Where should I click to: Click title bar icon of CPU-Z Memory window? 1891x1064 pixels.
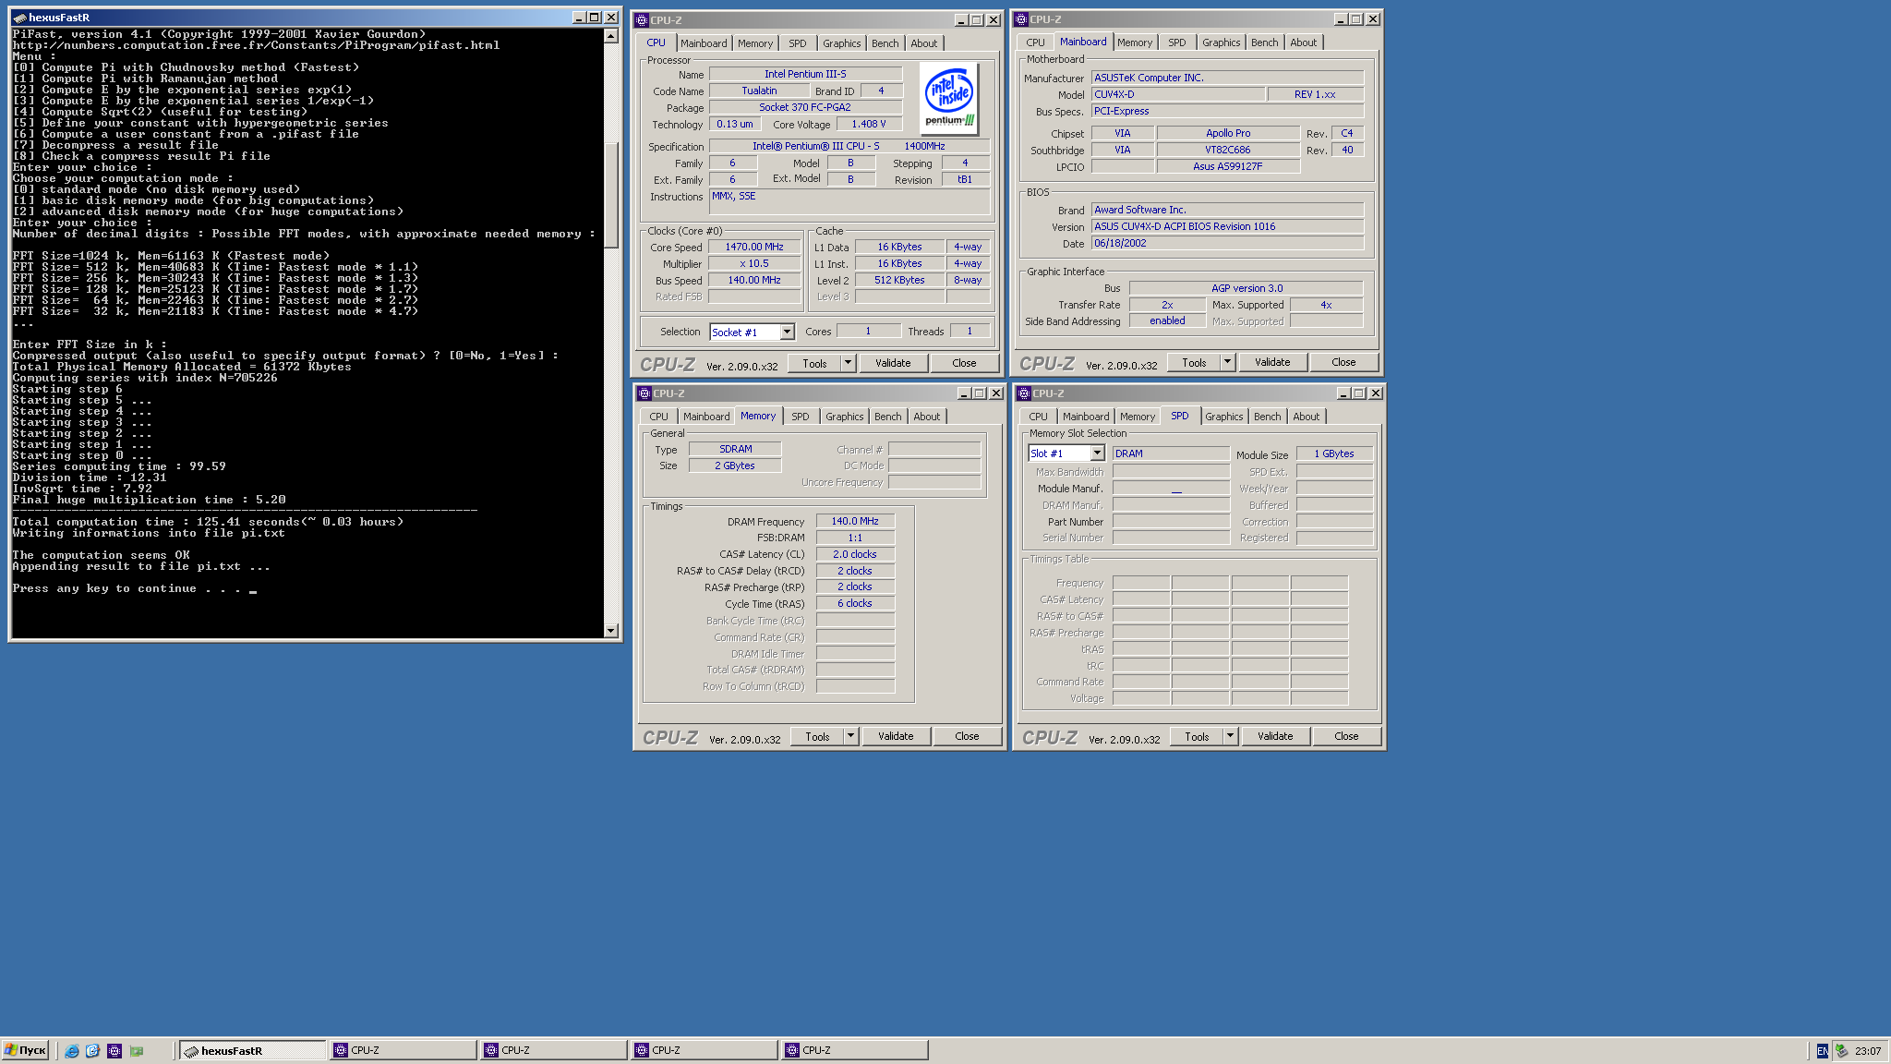click(x=644, y=393)
